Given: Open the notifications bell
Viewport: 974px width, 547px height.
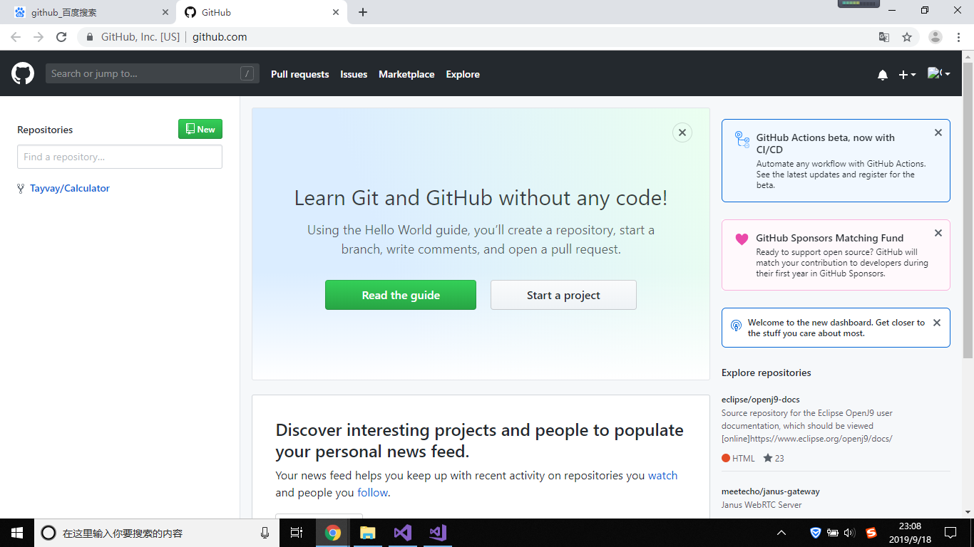Looking at the screenshot, I should coord(883,75).
